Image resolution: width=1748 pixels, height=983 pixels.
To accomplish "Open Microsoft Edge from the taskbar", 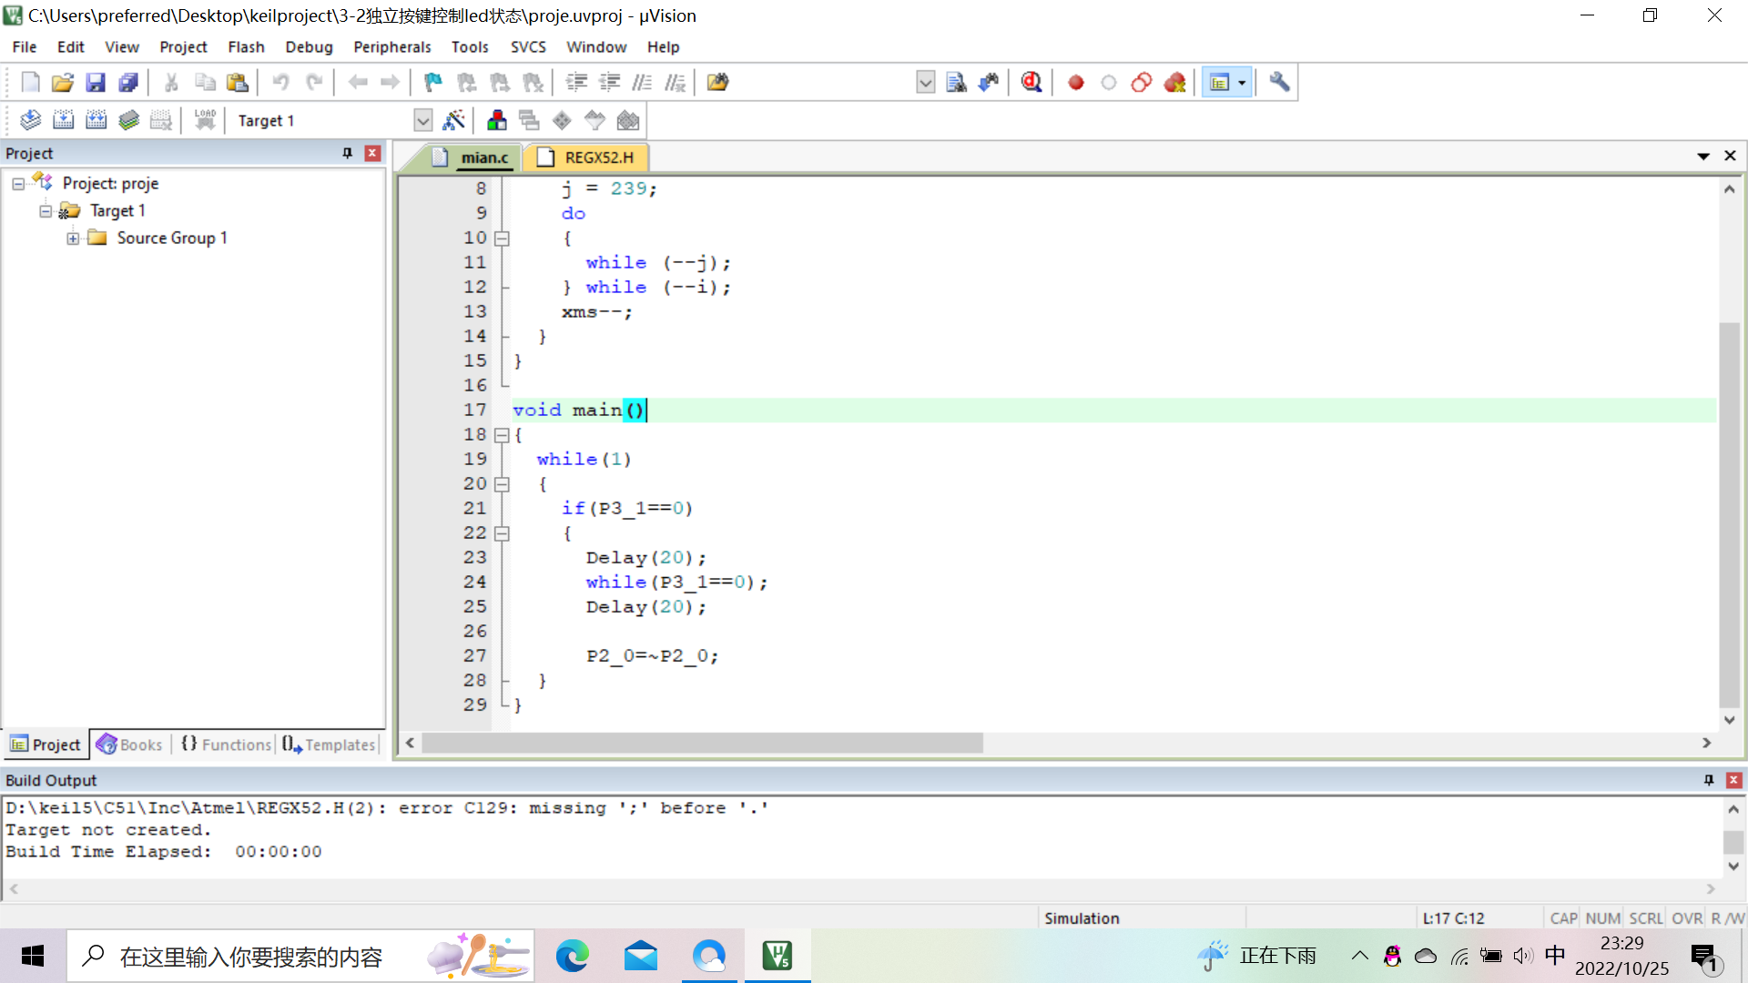I will pyautogui.click(x=572, y=956).
